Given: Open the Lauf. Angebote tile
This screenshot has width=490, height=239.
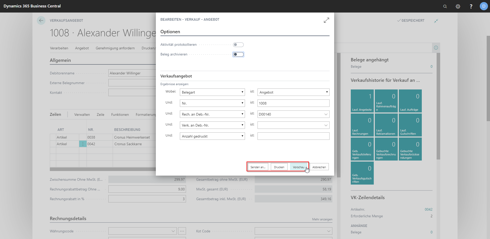Looking at the screenshot, I should [362, 101].
